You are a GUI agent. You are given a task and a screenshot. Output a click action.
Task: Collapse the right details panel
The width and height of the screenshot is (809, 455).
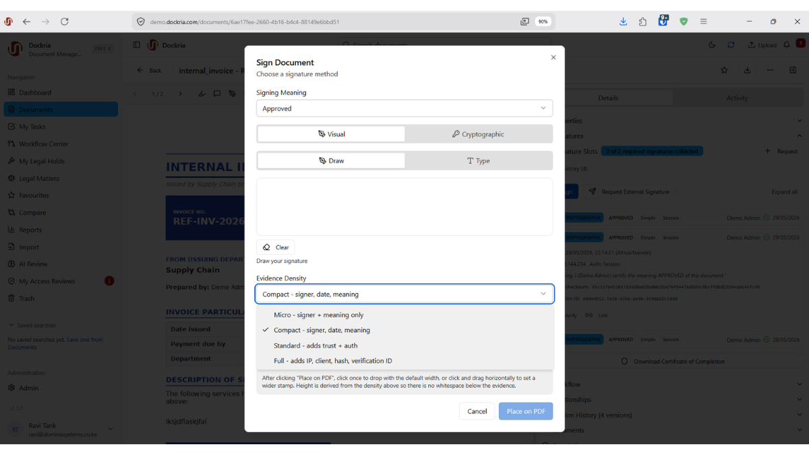793,70
